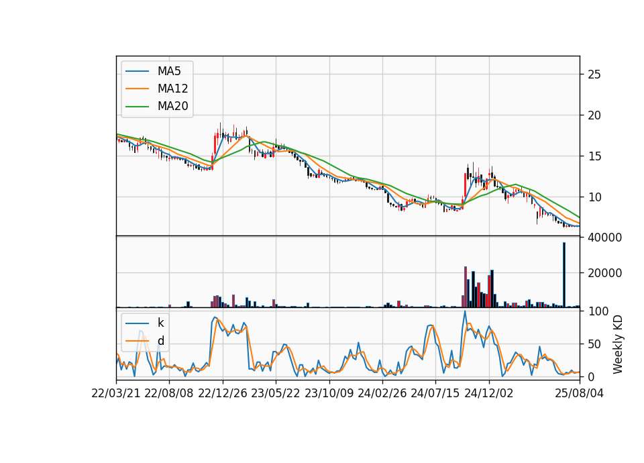Click the 24/02/26 date label

[x=382, y=393]
